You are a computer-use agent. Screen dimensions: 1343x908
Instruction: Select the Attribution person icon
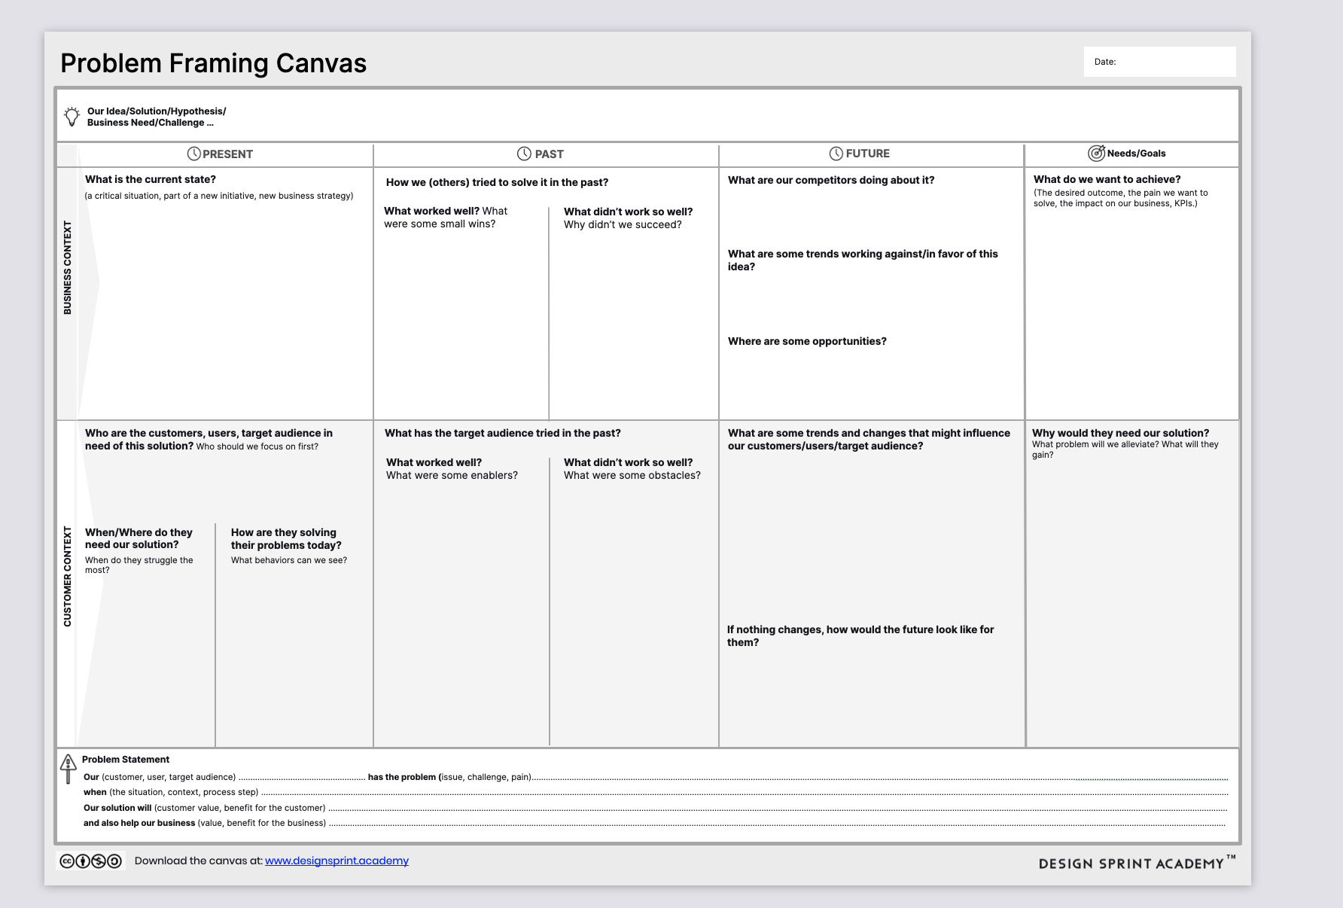(82, 861)
